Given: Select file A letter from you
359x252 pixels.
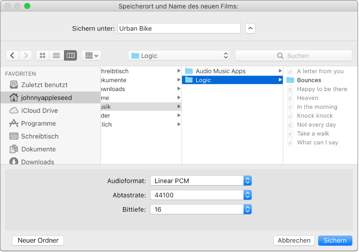Looking at the screenshot, I should (320, 71).
